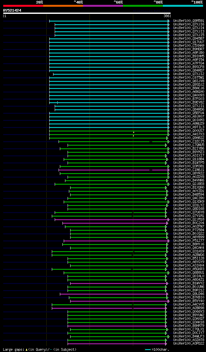Select the UniRef100_A2BR98 label
Screen dimensions: 206x352
coord(189,308)
